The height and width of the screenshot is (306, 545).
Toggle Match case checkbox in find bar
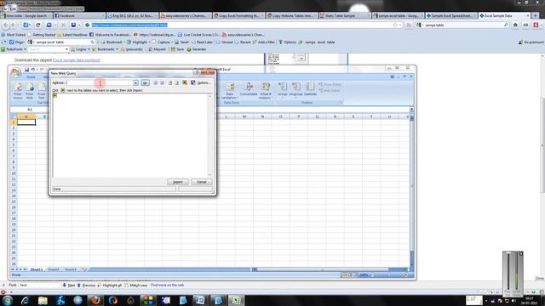(127, 286)
